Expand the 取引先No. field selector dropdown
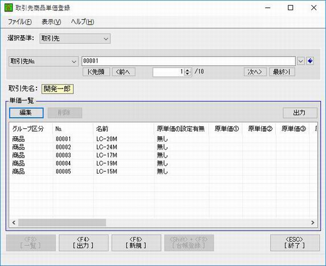This screenshot has height=266, width=326. pyautogui.click(x=43, y=62)
